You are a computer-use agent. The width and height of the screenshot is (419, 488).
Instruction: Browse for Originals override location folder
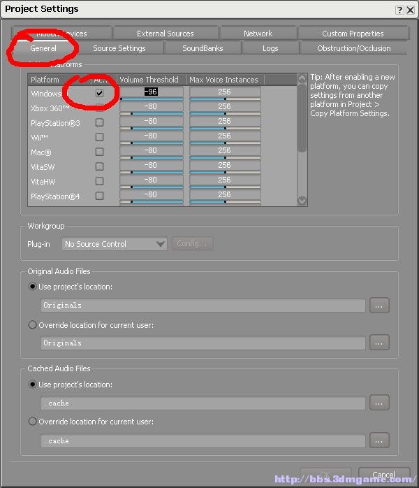(x=379, y=343)
